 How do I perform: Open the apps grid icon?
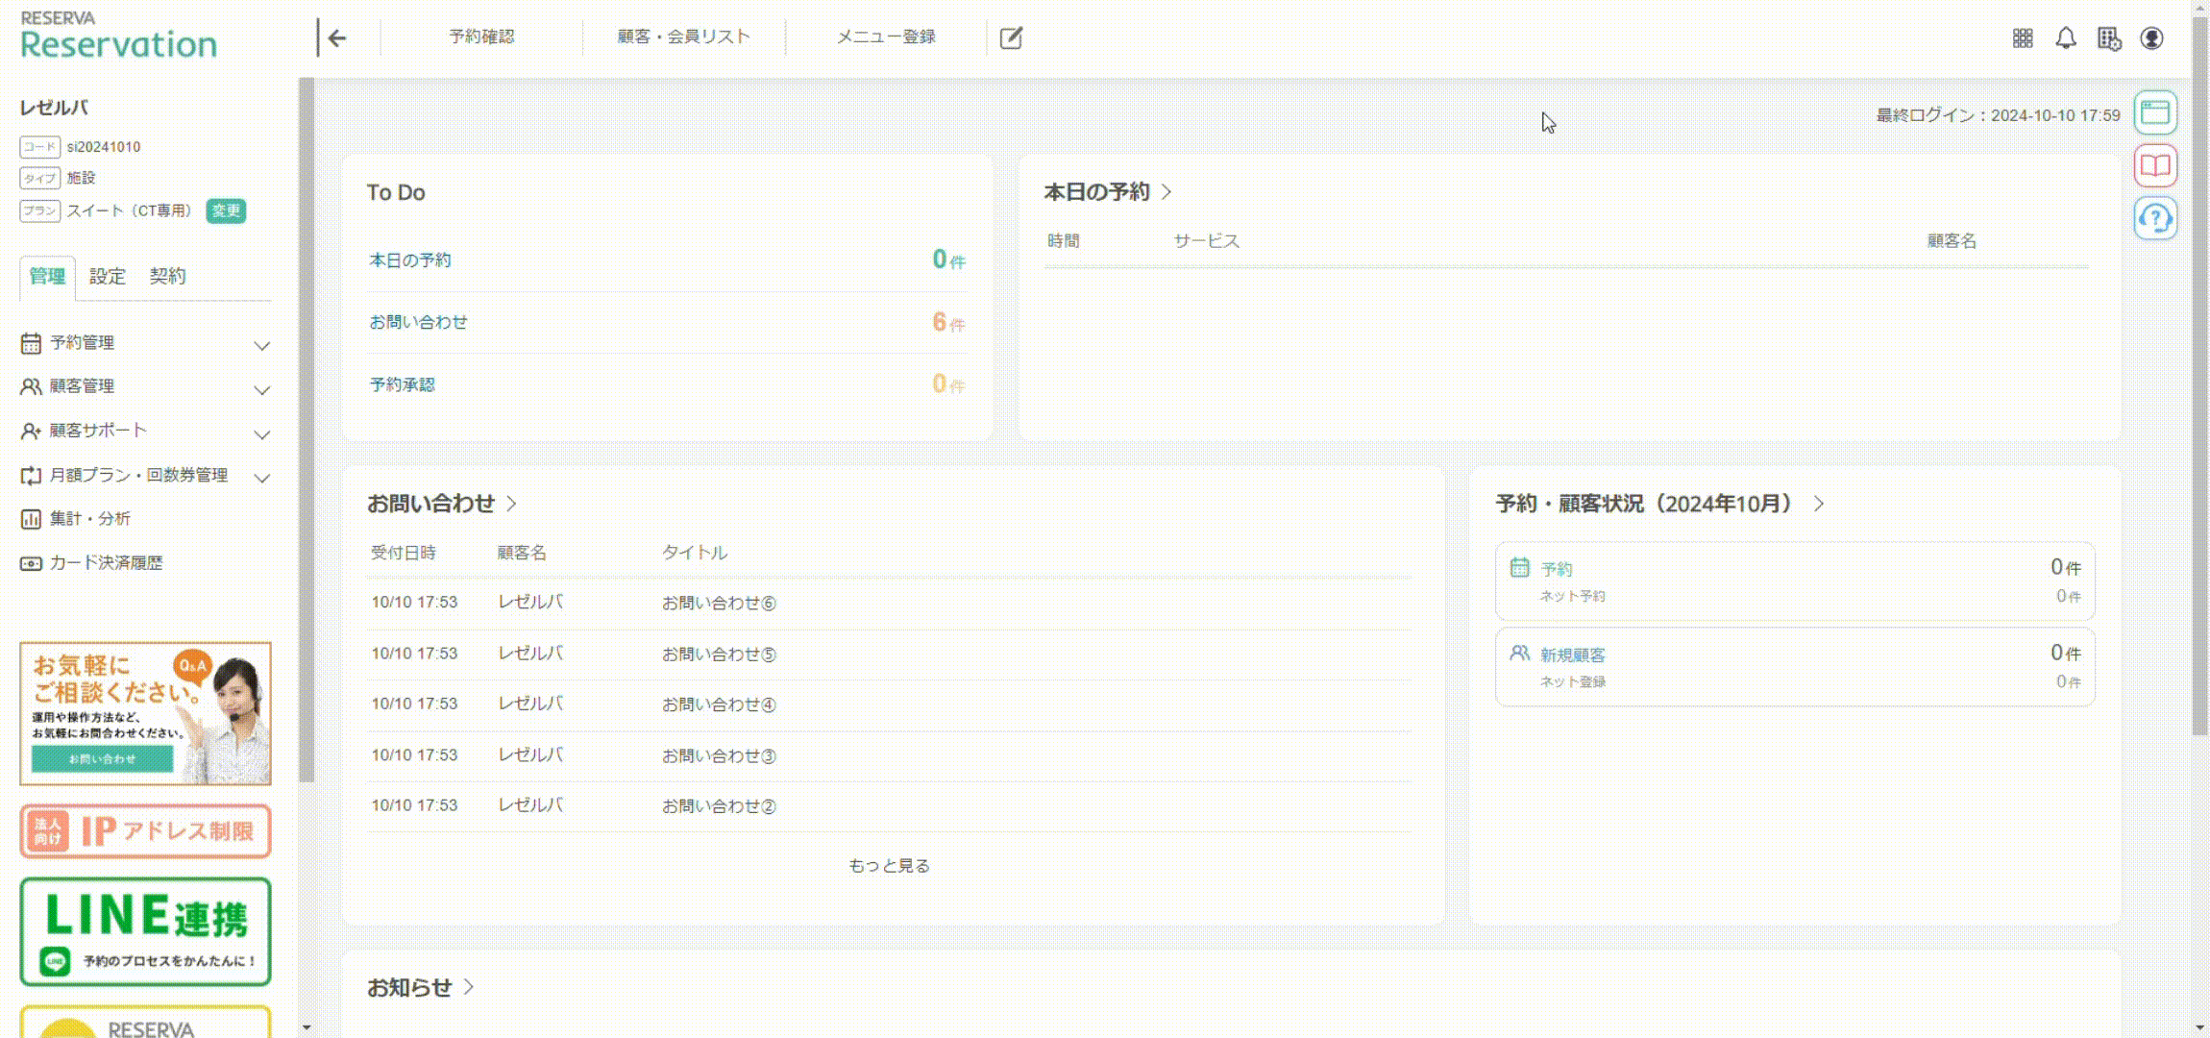(2023, 38)
